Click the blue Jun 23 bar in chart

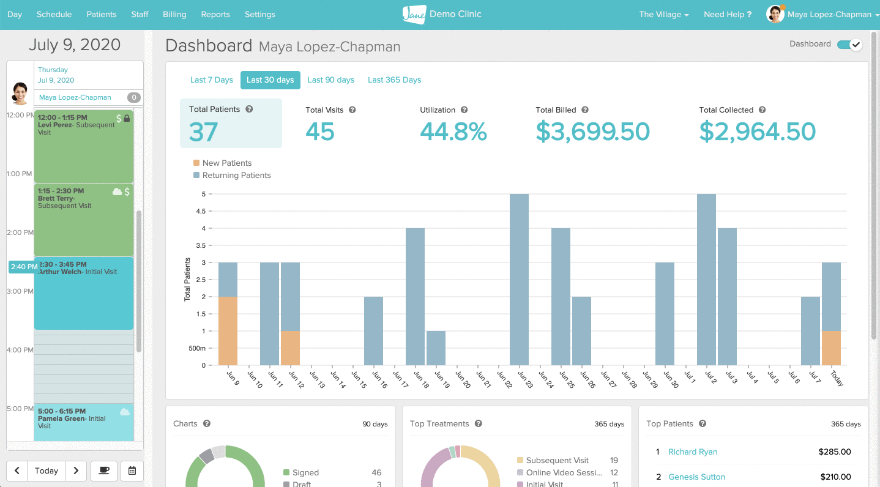519,280
